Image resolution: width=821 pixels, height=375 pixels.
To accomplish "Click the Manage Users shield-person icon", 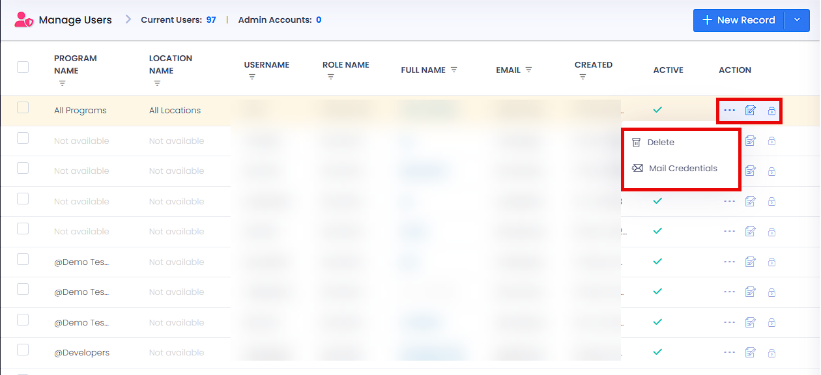I will [x=23, y=20].
